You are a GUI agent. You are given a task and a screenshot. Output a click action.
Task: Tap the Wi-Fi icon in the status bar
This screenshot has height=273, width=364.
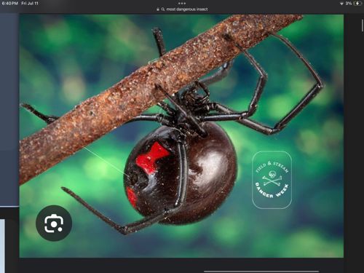point(341,4)
